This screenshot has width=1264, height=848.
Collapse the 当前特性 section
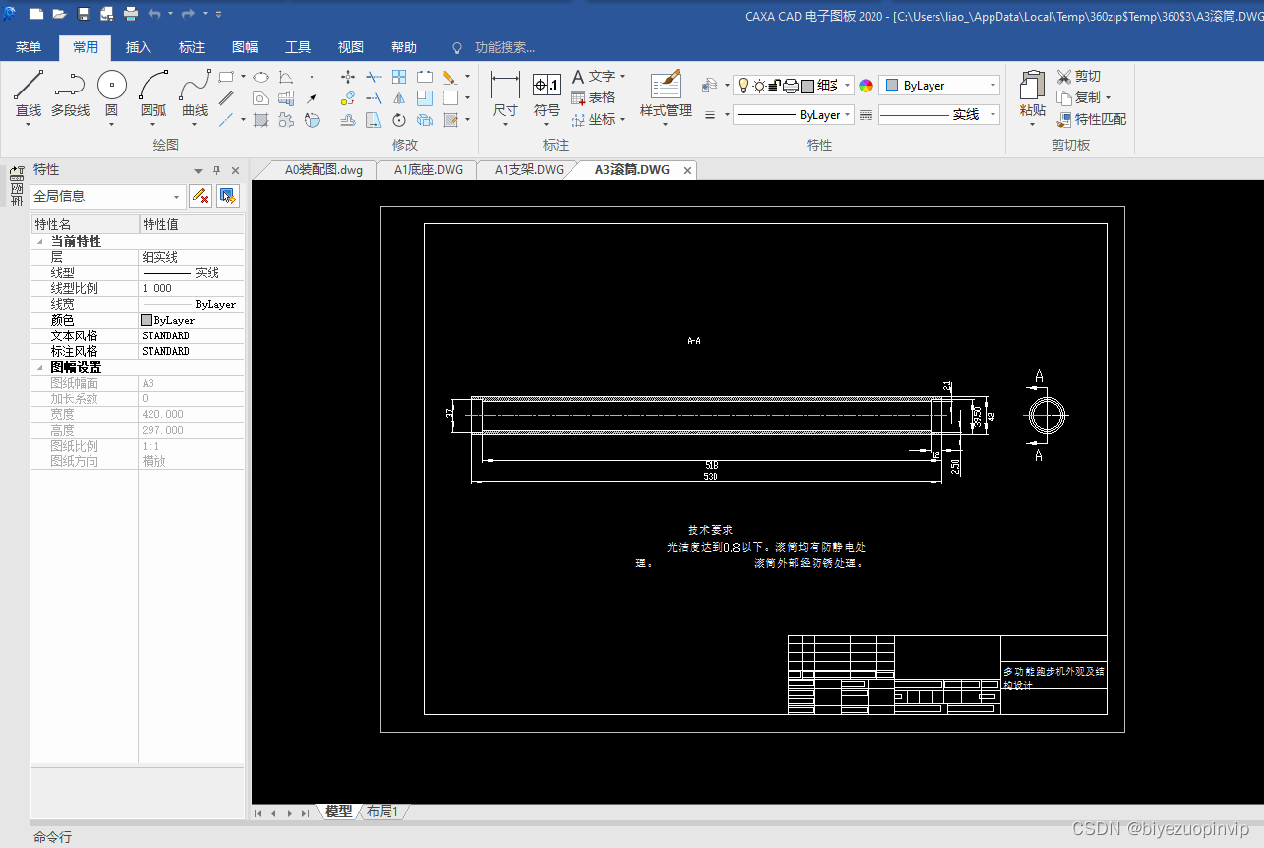40,241
